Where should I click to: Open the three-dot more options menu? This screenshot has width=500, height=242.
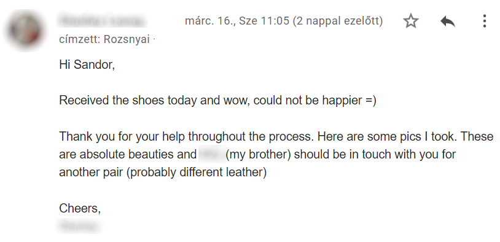(485, 21)
